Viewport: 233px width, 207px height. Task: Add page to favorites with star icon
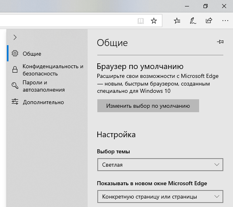pyautogui.click(x=154, y=21)
